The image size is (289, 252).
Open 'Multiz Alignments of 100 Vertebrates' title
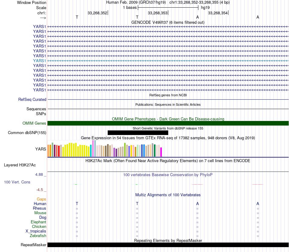point(168,195)
